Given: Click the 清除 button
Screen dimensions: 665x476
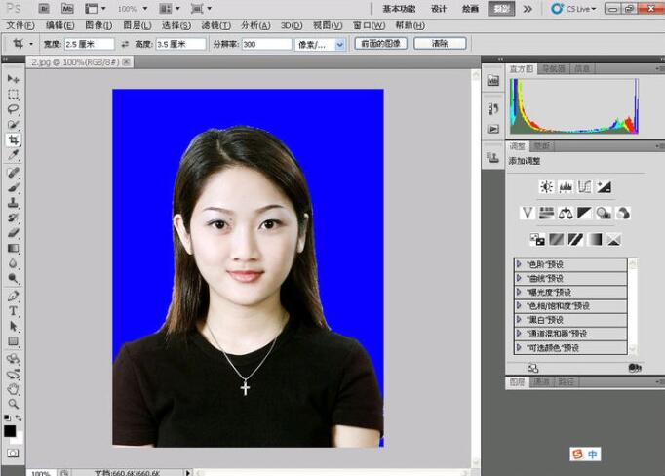Looking at the screenshot, I should tap(439, 44).
